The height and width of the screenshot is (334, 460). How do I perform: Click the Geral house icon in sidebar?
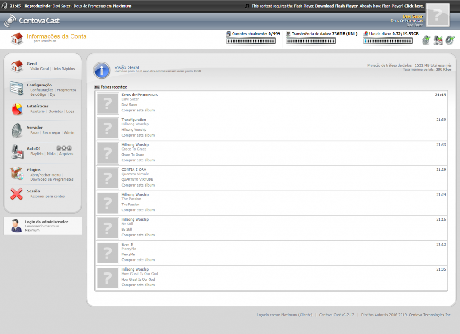click(x=17, y=66)
